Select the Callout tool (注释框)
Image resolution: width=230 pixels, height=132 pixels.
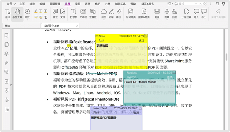click(93, 13)
